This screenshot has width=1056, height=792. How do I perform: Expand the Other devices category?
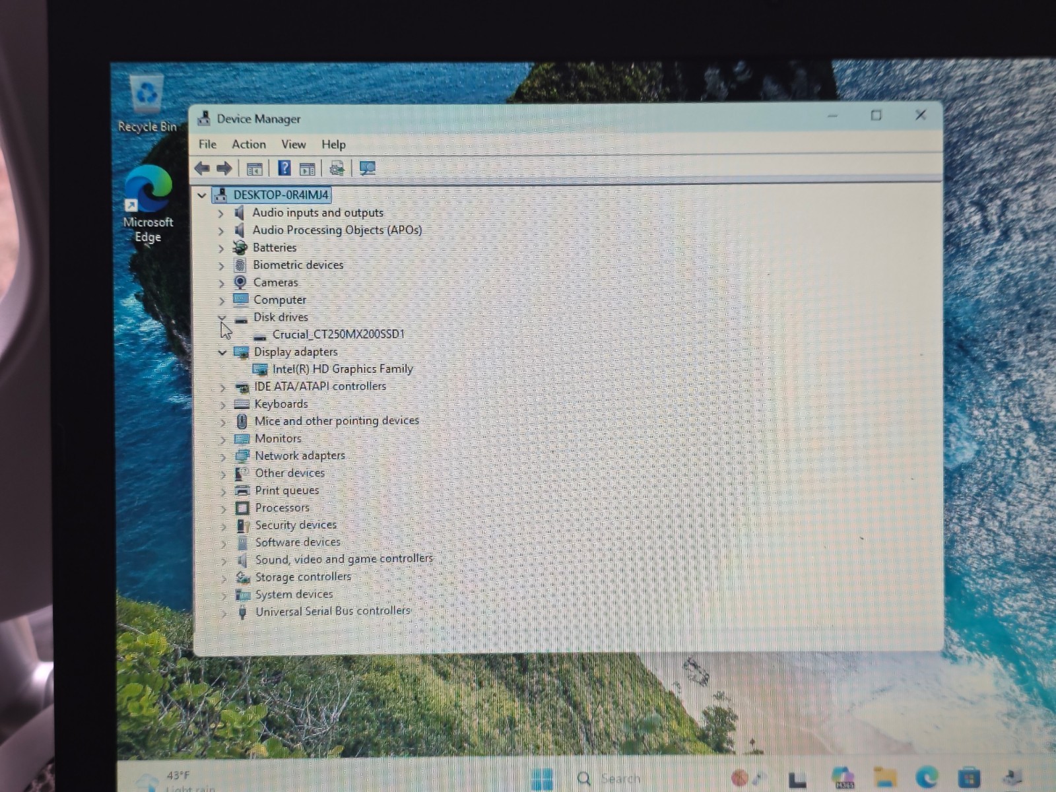click(x=223, y=474)
